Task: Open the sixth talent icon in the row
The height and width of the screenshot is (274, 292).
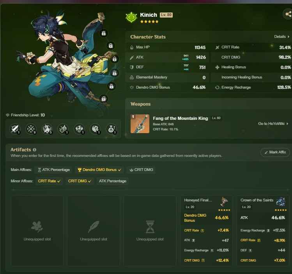Action: click(x=96, y=129)
